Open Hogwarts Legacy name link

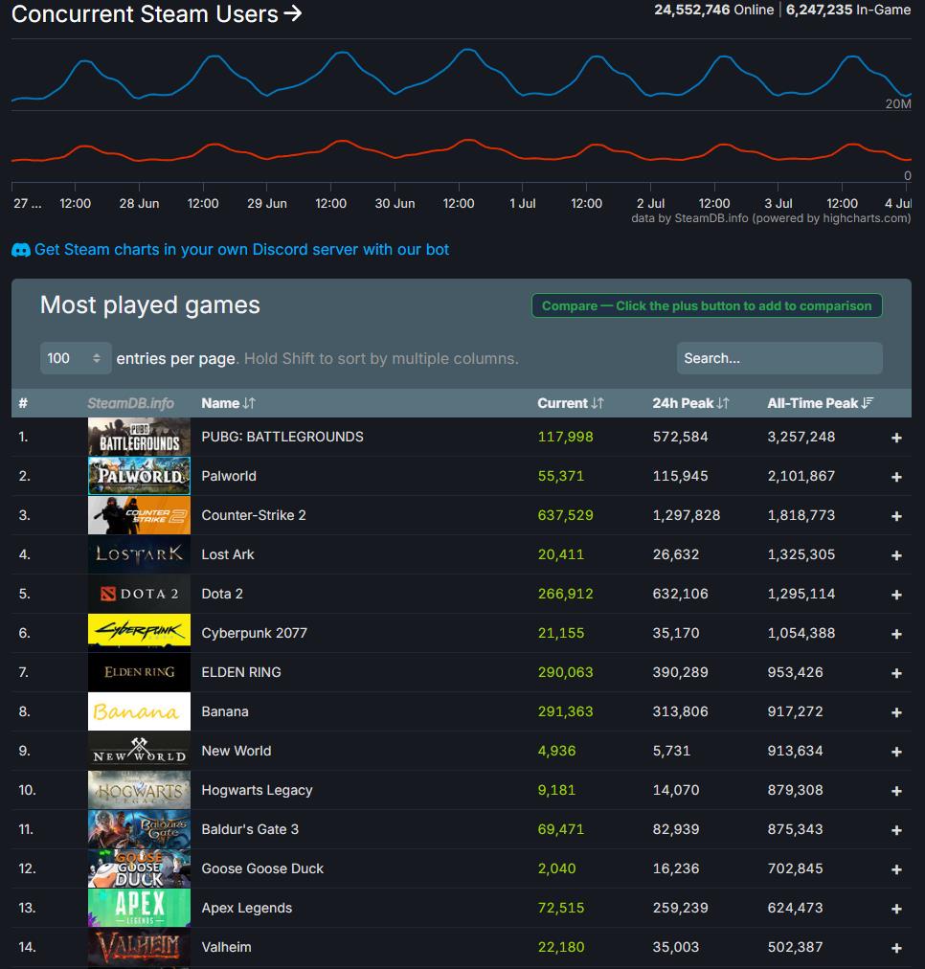pos(257,790)
